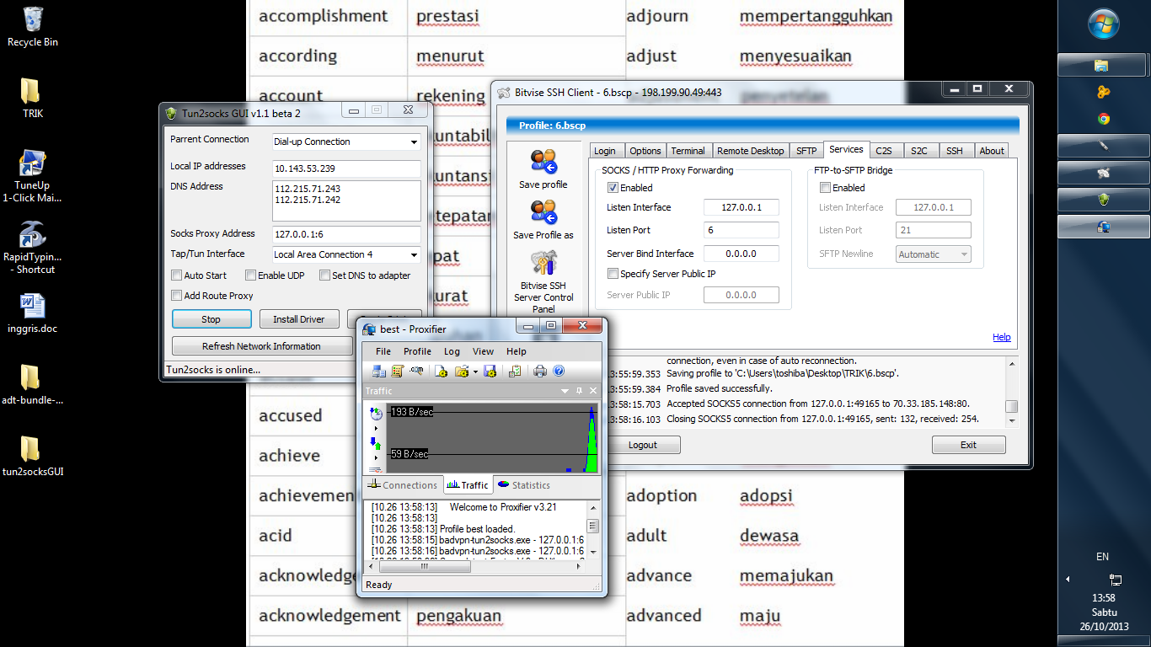Switch to Login tab in Bitvise
This screenshot has width=1151, height=647.
605,151
